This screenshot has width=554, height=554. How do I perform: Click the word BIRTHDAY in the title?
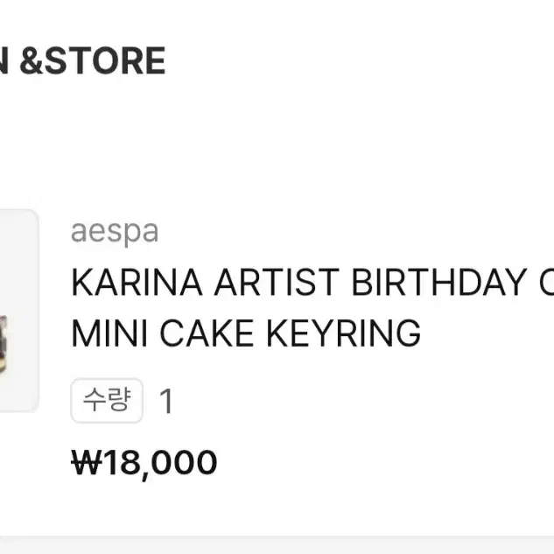click(x=439, y=283)
